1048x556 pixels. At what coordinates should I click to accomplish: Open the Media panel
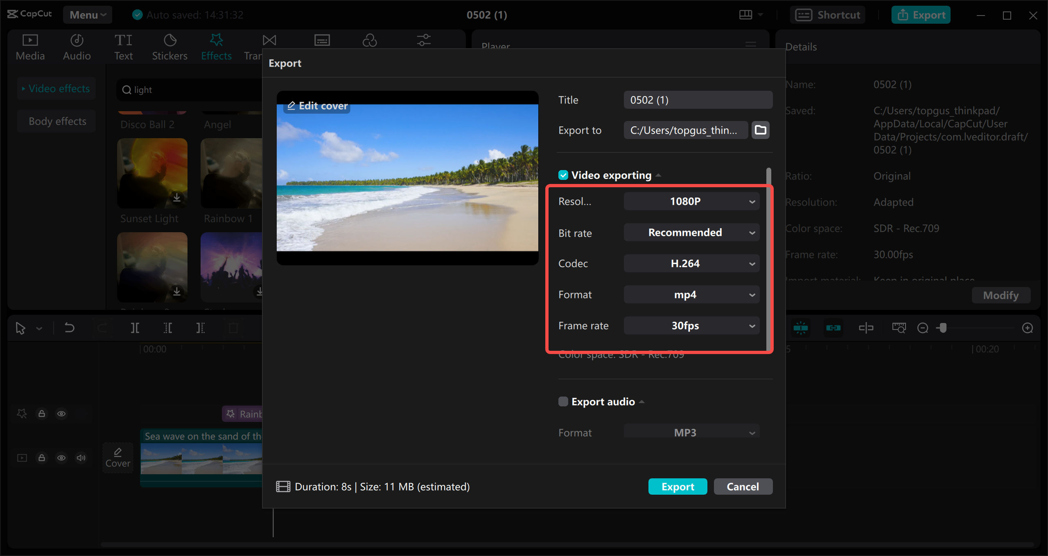coord(29,46)
